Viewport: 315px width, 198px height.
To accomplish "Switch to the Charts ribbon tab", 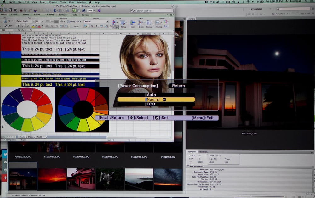I will click(x=37, y=15).
